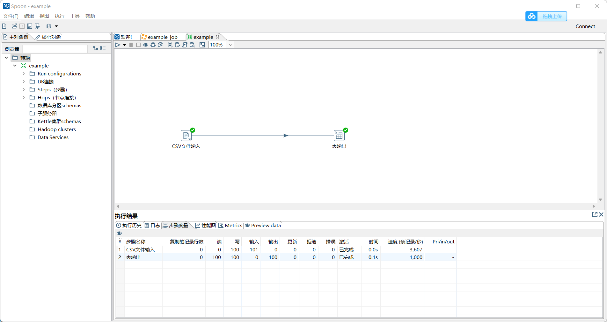
Task: Open the perspectives dropdown arrow
Action: pyautogui.click(x=56, y=26)
